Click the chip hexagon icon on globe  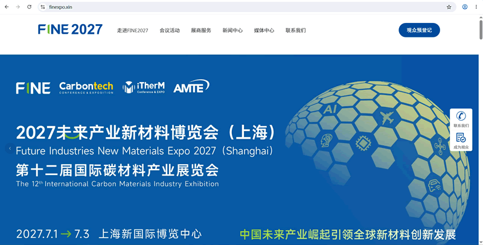coord(363,143)
